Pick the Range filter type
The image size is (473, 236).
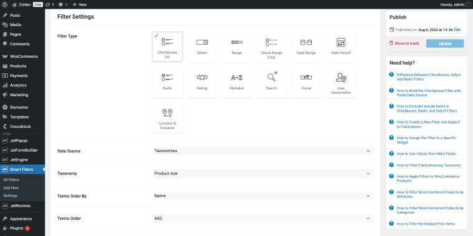point(236,47)
